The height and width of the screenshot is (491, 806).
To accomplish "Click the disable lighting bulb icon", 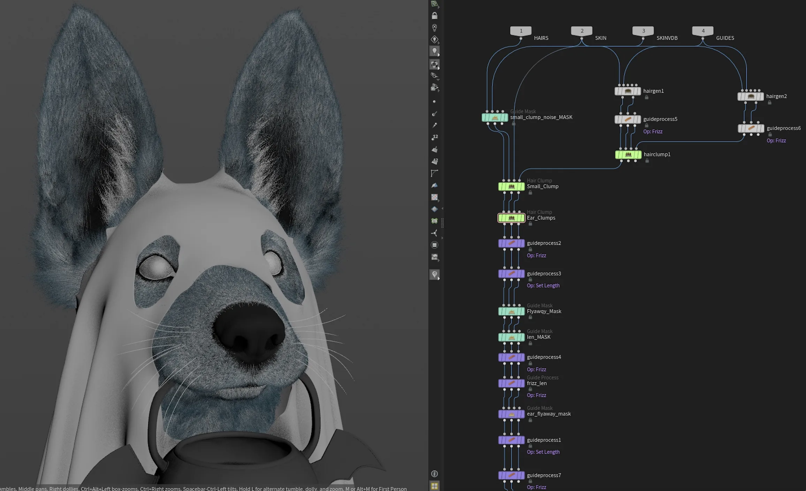I will tap(434, 28).
